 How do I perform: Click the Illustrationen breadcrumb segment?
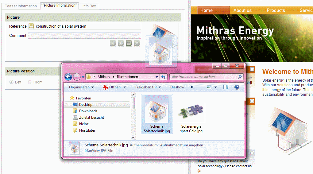[x=127, y=77]
